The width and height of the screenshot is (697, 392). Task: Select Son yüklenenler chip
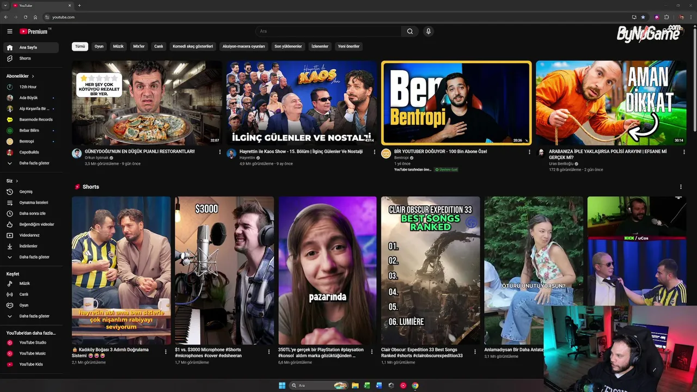pos(288,46)
